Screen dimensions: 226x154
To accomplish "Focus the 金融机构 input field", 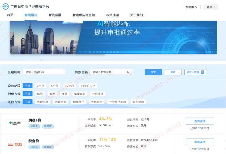I will pos(44,72).
